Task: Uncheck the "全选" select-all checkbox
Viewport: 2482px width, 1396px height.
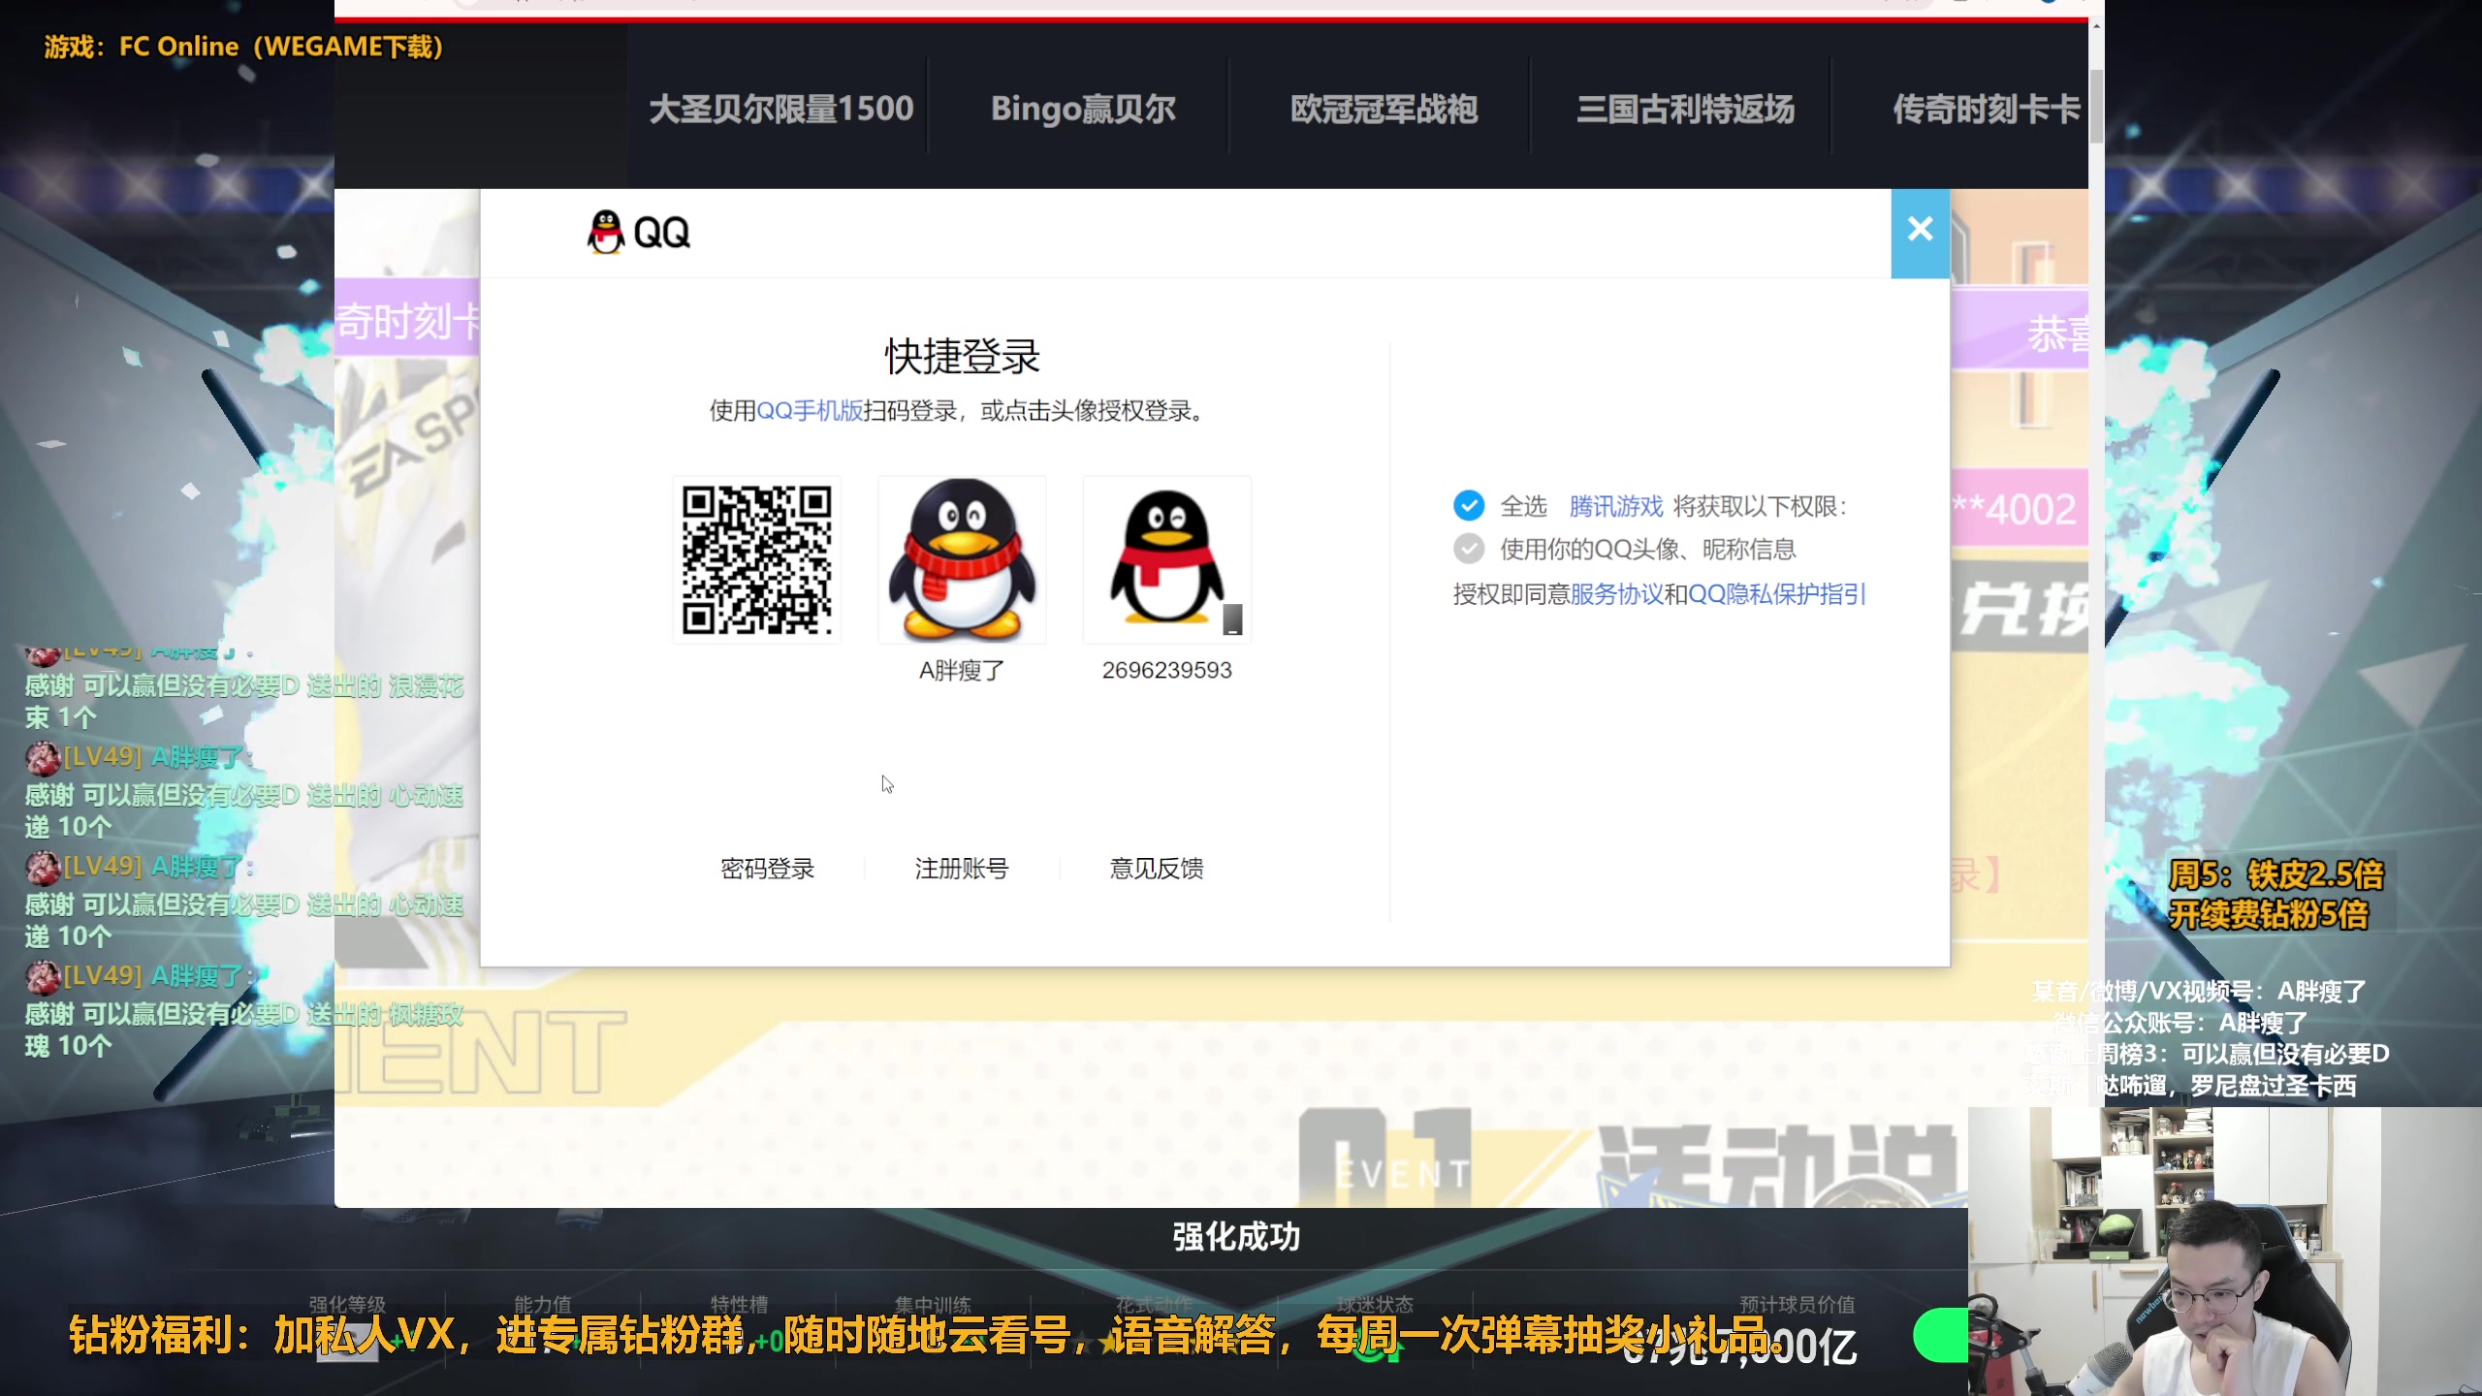Action: click(x=1469, y=505)
